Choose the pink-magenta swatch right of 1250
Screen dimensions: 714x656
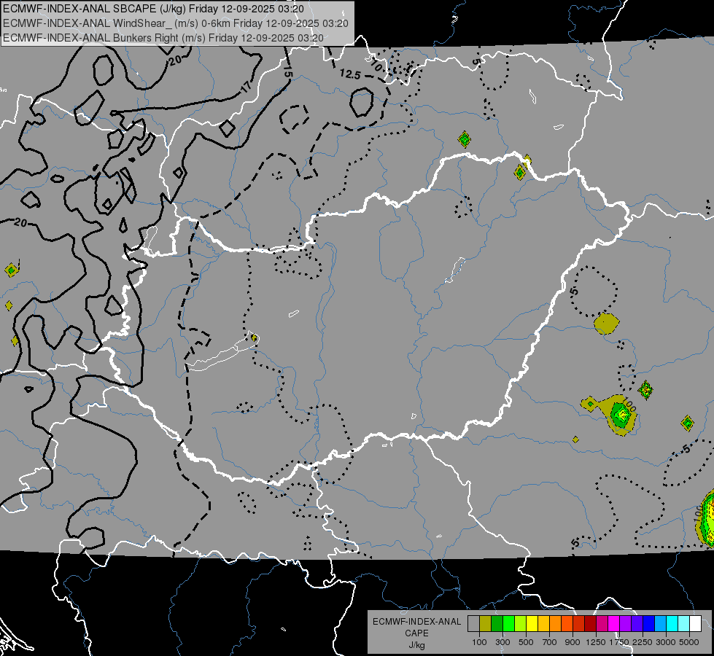coord(602,623)
